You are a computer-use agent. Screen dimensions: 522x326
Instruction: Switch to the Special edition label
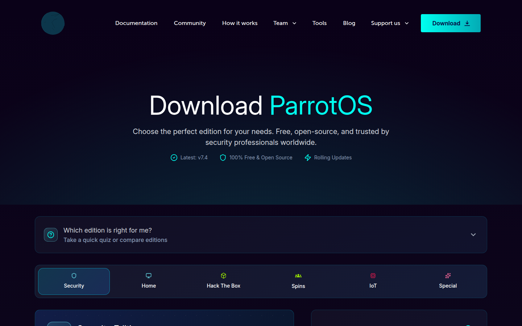click(x=448, y=286)
